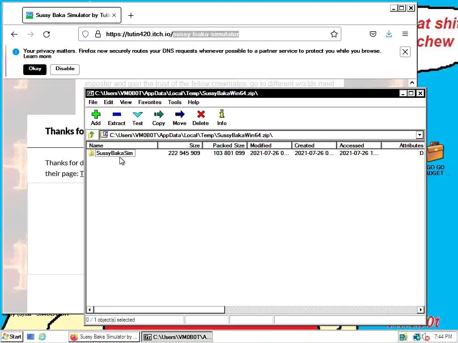Close the Sussy Baka Simulator tab

114,15
